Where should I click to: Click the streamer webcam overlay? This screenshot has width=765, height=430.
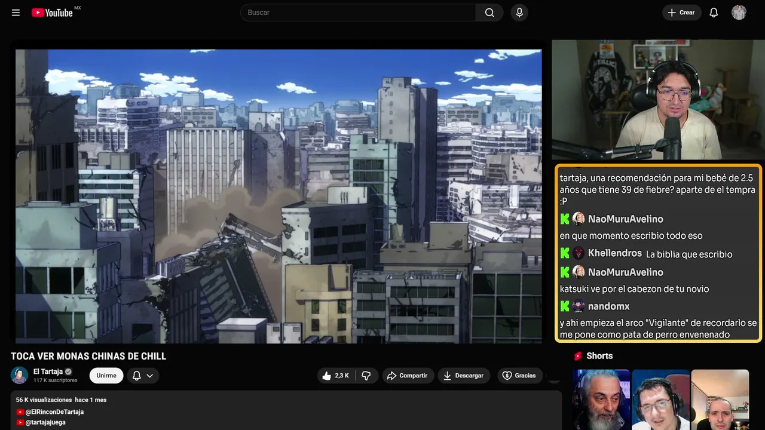[658, 100]
